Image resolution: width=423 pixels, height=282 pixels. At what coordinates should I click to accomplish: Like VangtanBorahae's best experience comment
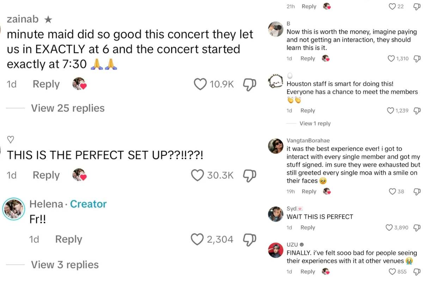[392, 191]
